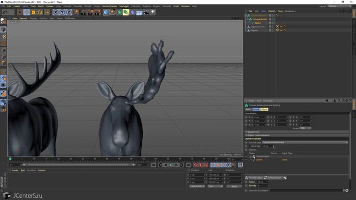Toggle the Smooth Layer checkmark in the list
The image size is (356, 200).
pos(246,157)
